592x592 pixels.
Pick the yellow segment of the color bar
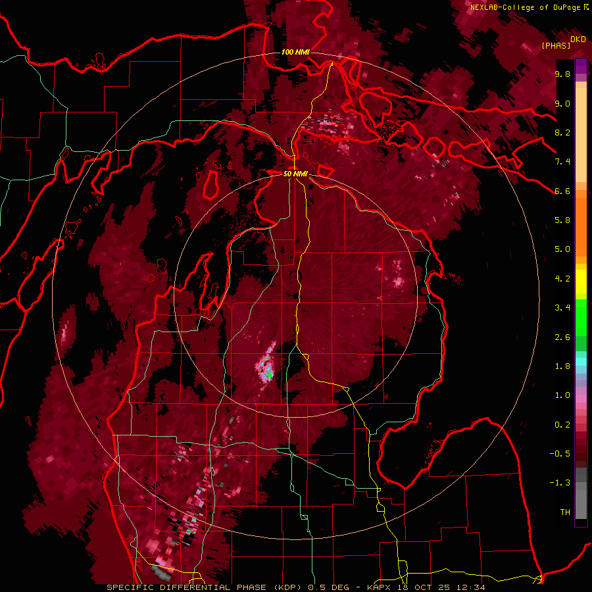click(581, 282)
